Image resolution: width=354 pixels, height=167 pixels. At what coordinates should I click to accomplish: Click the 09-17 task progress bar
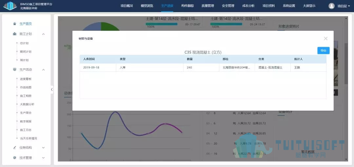point(161,24)
